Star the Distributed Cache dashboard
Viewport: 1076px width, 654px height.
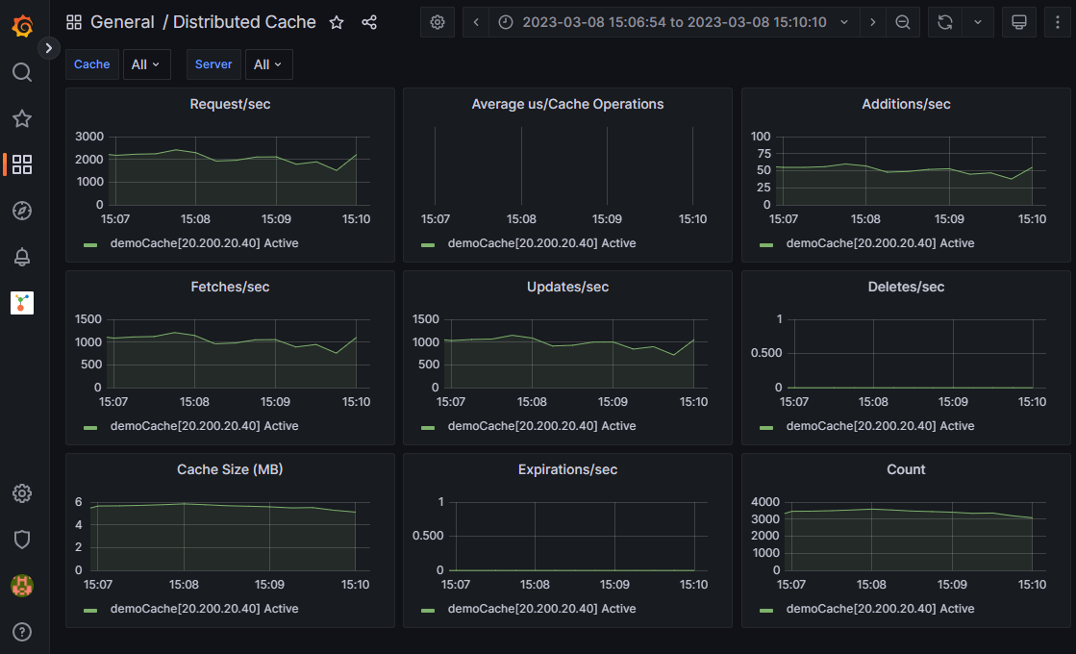pyautogui.click(x=336, y=21)
